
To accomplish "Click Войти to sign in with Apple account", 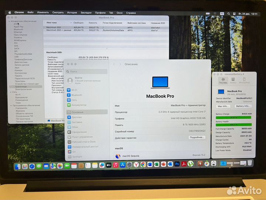I will click(x=78, y=78).
